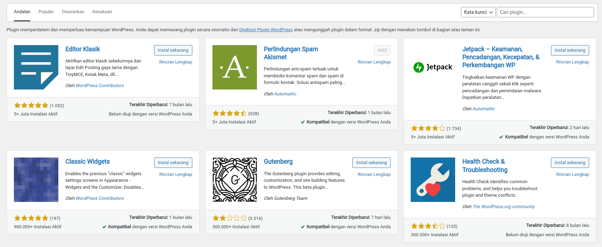602x247 pixels.
Task: Click the Aktif button for Akismet
Action: (382, 50)
